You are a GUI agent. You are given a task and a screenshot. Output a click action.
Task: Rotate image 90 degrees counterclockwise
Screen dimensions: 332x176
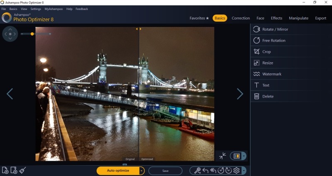pyautogui.click(x=221, y=171)
